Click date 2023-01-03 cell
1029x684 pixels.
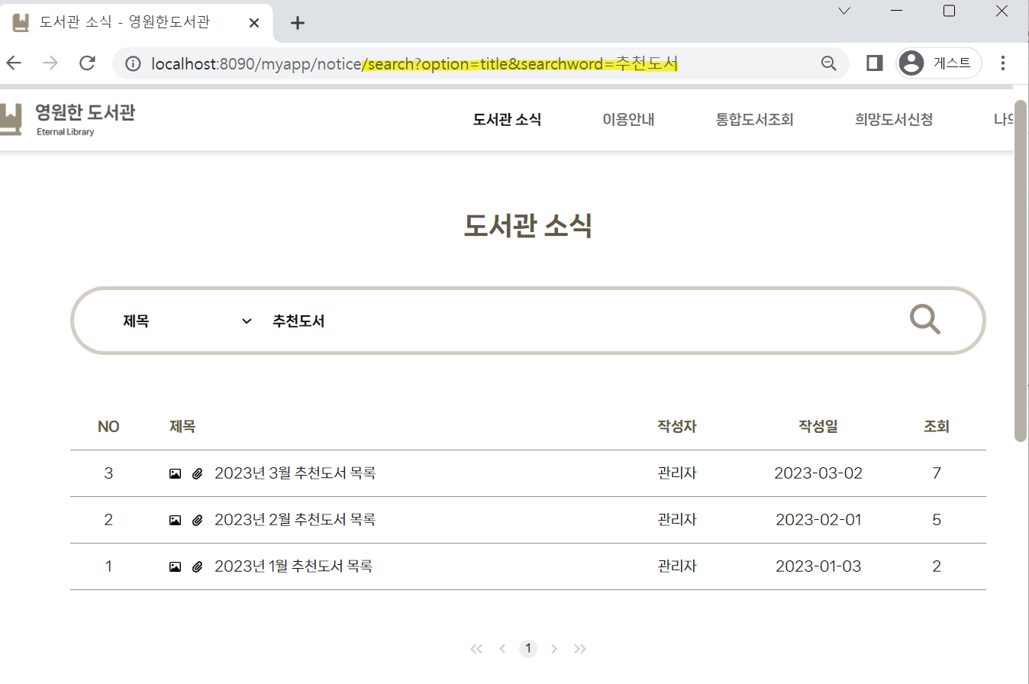[x=818, y=566]
